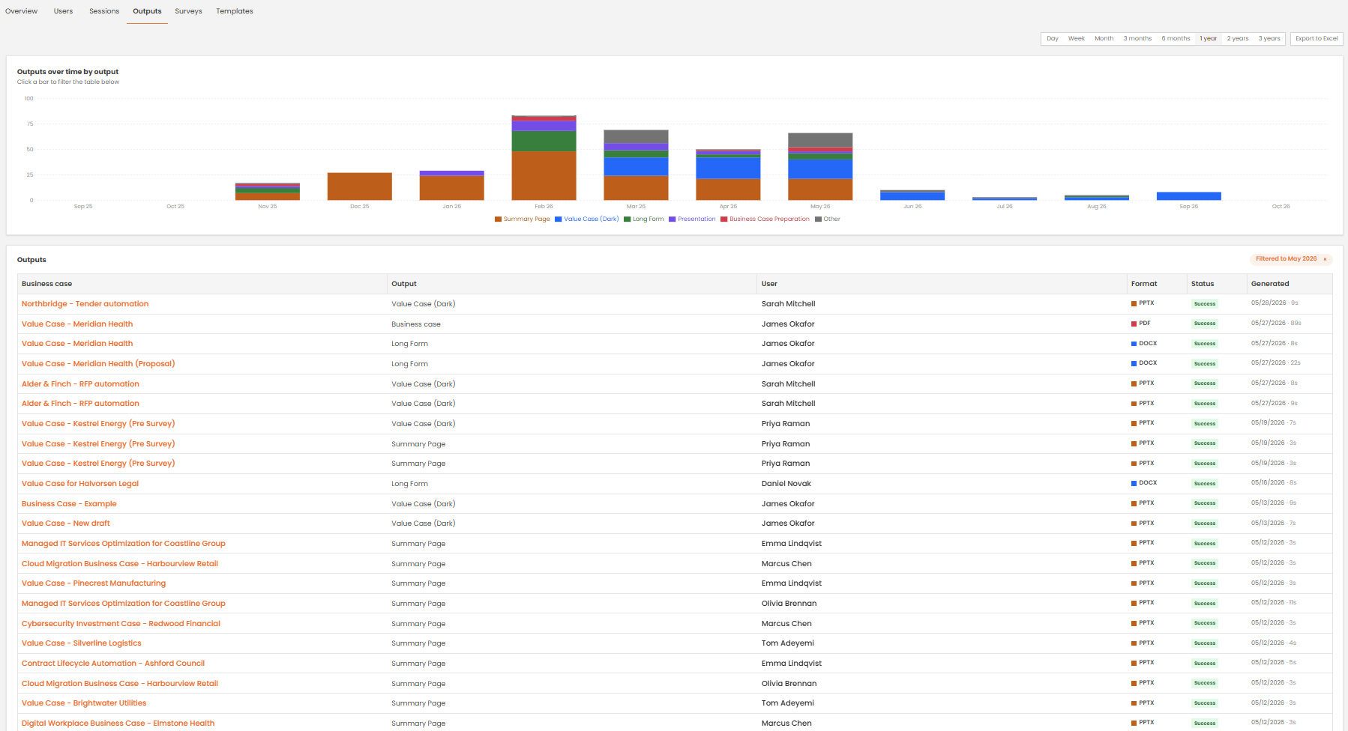Click the 05/16/2026 · 8s generated time
Image resolution: width=1348 pixels, height=731 pixels.
click(x=1274, y=483)
